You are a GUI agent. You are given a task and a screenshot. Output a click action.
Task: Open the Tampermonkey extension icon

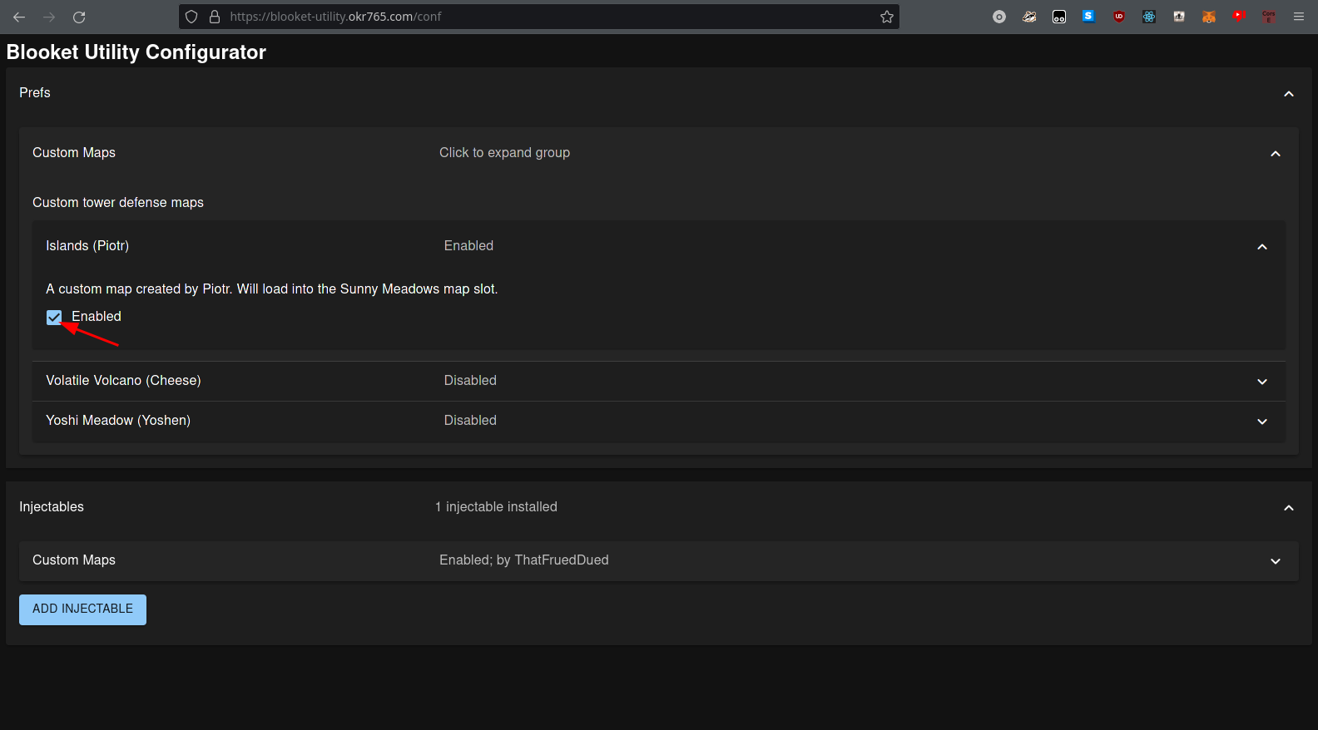tap(1059, 17)
